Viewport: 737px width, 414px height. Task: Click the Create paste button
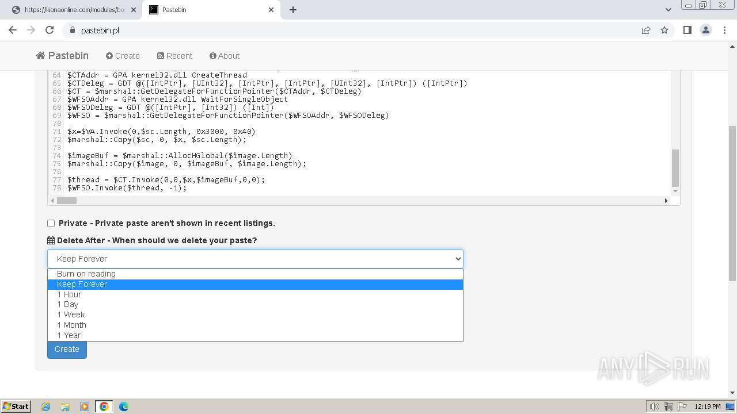pyautogui.click(x=67, y=349)
